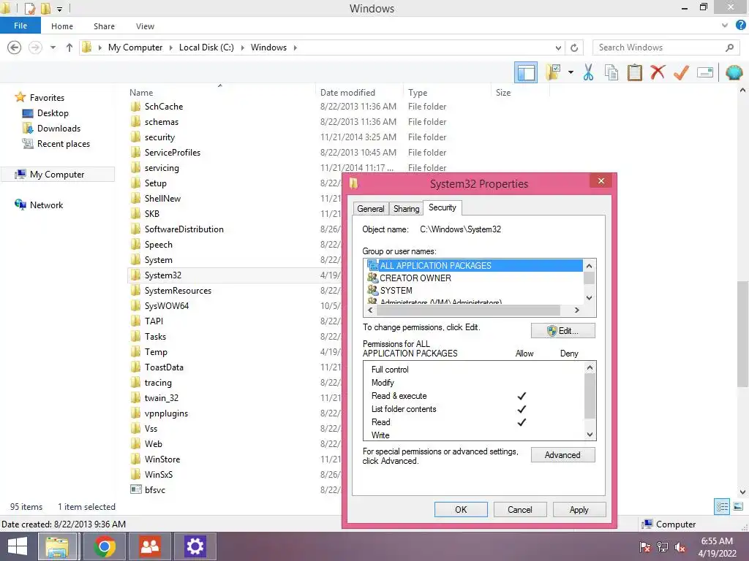The height and width of the screenshot is (561, 749).
Task: Sort by Date modified column header
Action: pos(347,93)
